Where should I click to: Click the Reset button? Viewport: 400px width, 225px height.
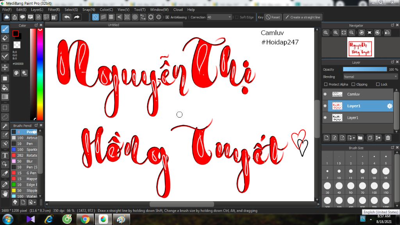tap(273, 17)
